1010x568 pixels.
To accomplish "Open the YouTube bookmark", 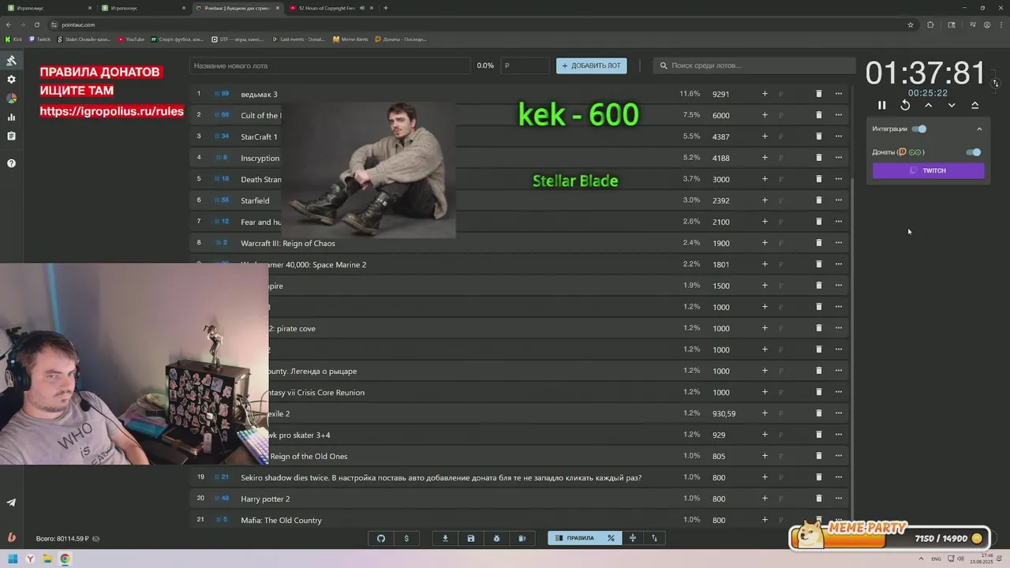I will 132,39.
